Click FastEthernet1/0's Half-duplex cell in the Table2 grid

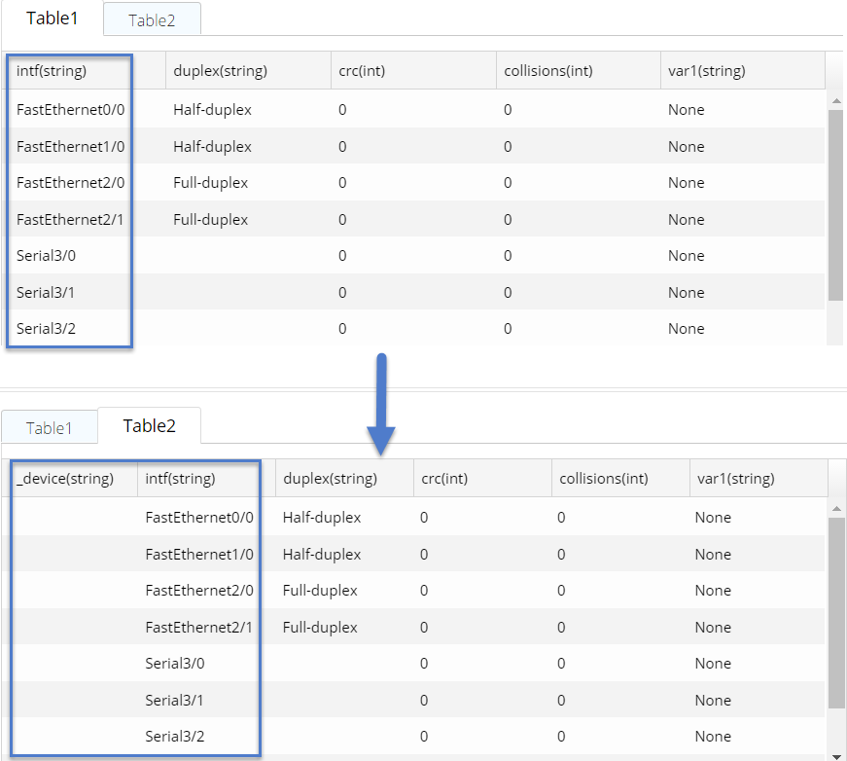coord(322,555)
